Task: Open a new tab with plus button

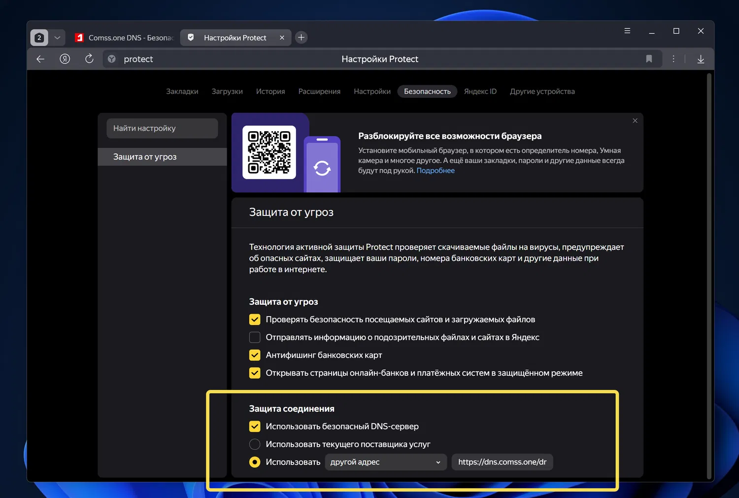Action: tap(302, 37)
